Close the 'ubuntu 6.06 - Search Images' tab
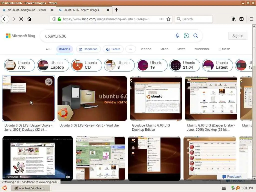 (x=108, y=10)
